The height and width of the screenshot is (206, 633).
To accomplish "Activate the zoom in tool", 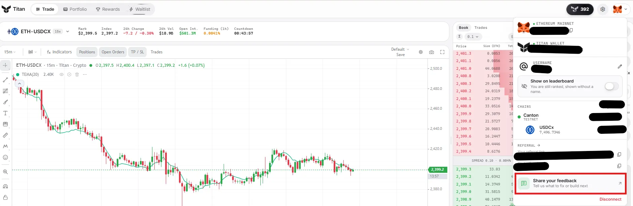I will [x=5, y=172].
